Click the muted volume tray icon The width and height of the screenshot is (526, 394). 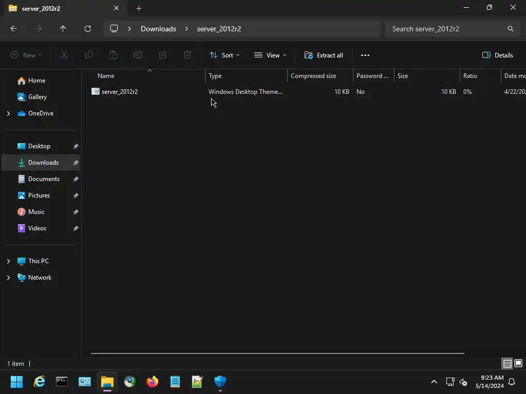(463, 382)
